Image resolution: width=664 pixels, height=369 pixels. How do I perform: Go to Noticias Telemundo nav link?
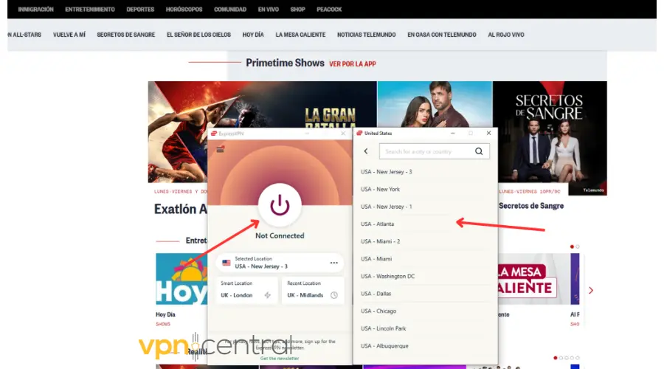(366, 35)
